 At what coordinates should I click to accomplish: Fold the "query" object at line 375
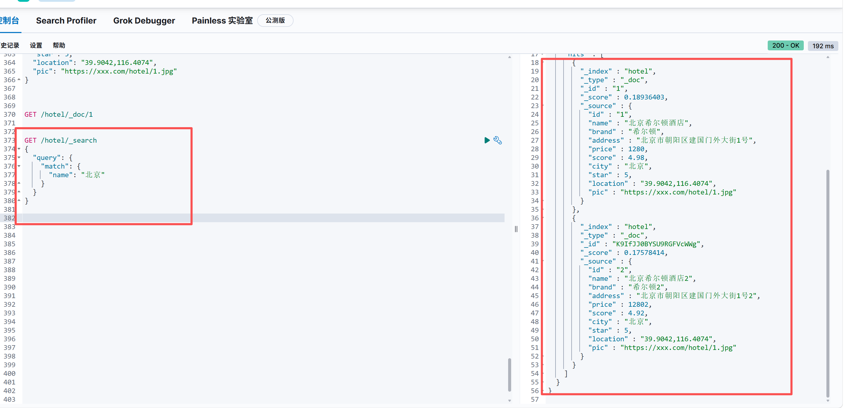click(x=19, y=158)
